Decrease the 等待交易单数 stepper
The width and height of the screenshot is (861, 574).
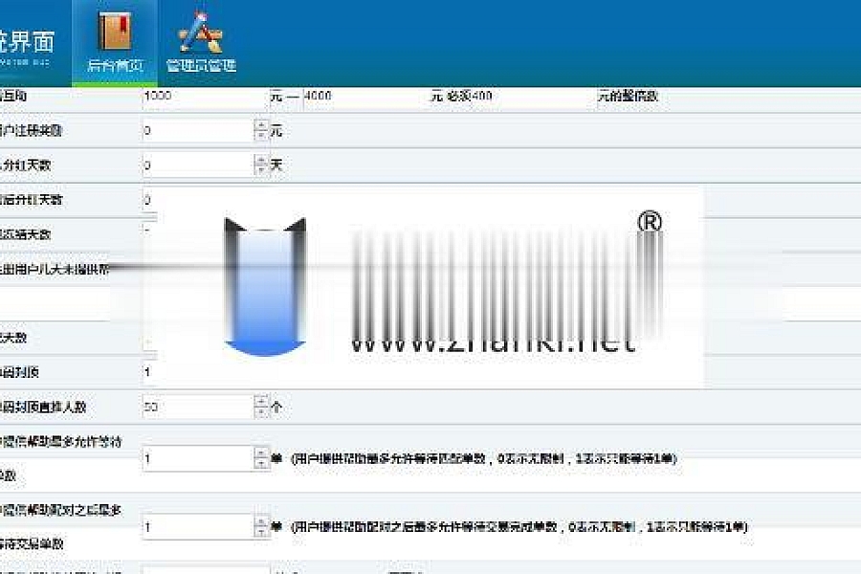click(x=261, y=533)
